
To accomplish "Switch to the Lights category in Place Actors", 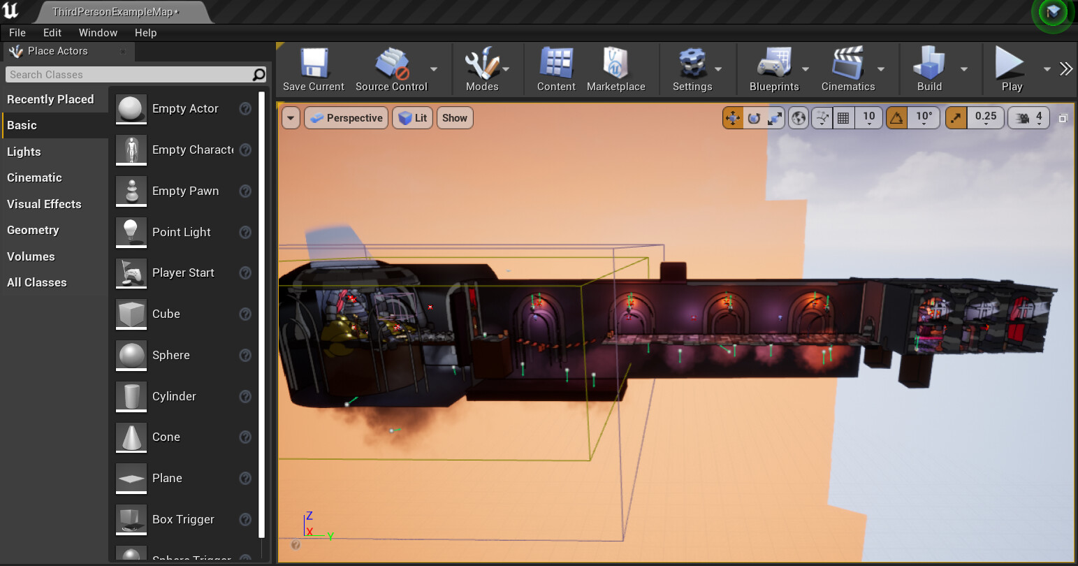I will [x=24, y=152].
